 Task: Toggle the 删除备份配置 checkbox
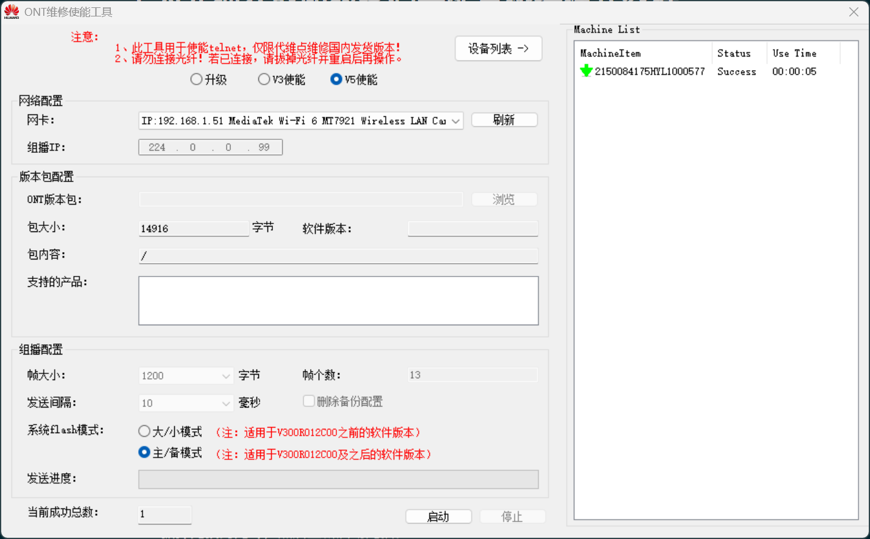point(309,401)
